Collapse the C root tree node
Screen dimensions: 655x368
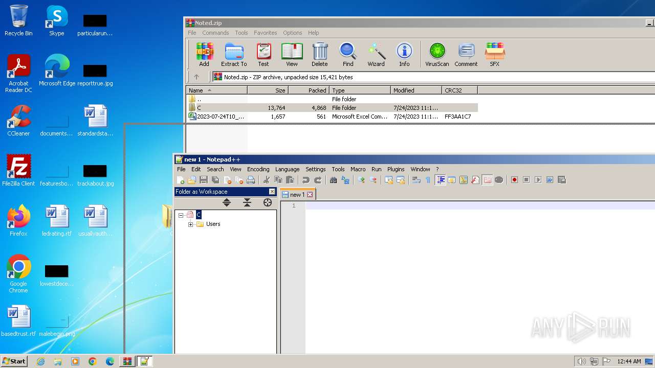pos(181,215)
